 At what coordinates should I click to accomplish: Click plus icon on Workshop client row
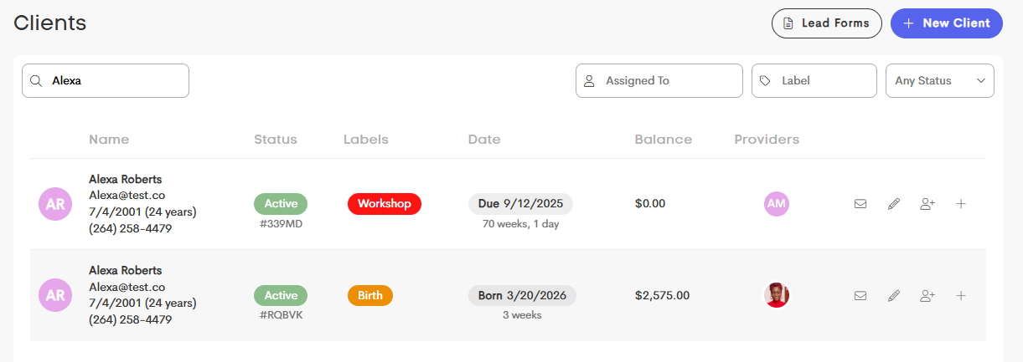[961, 204]
